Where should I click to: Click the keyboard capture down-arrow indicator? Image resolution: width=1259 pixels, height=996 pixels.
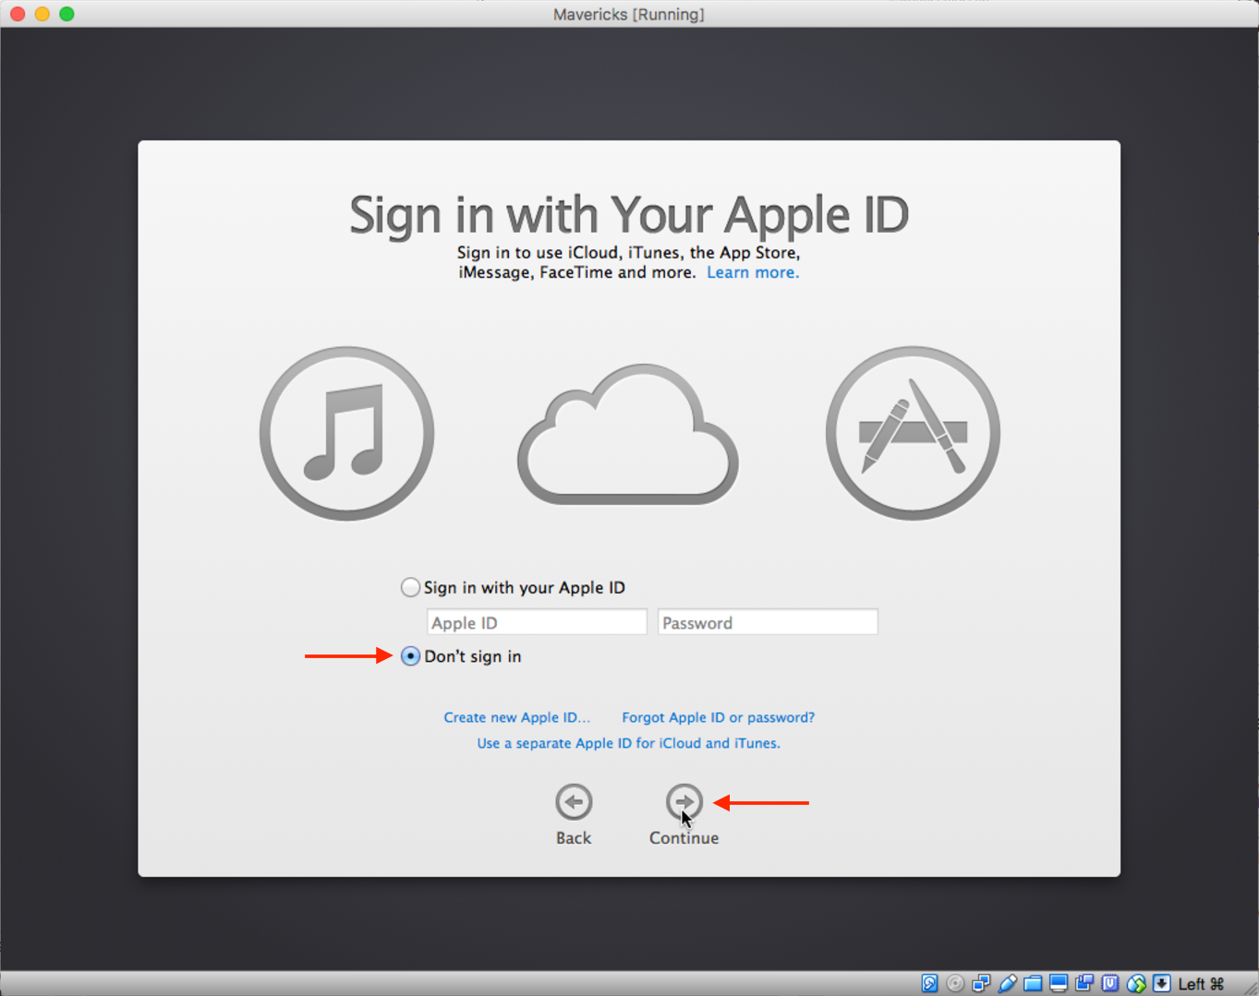tap(1162, 983)
